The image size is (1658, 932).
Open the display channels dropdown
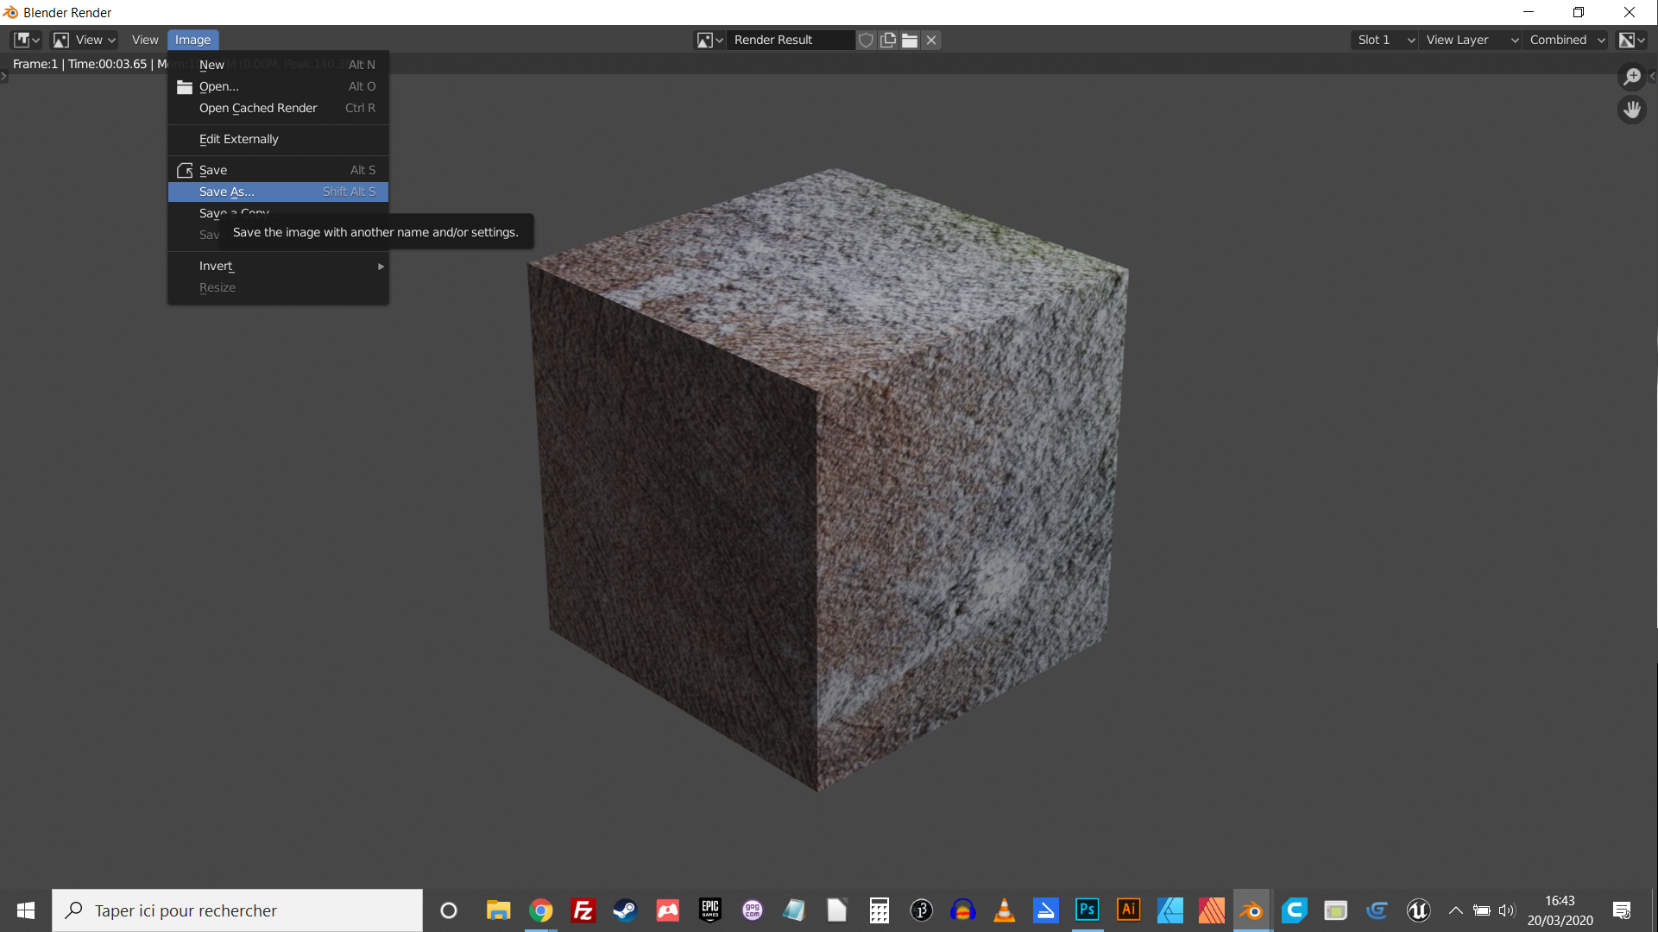click(x=1631, y=40)
